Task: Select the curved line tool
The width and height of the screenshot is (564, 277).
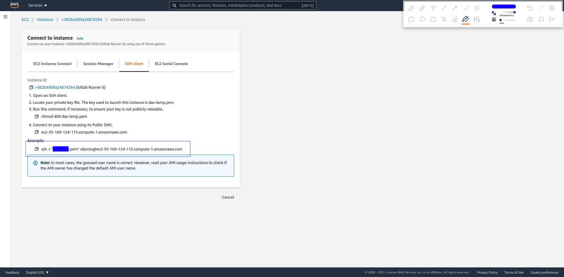Action: (466, 8)
